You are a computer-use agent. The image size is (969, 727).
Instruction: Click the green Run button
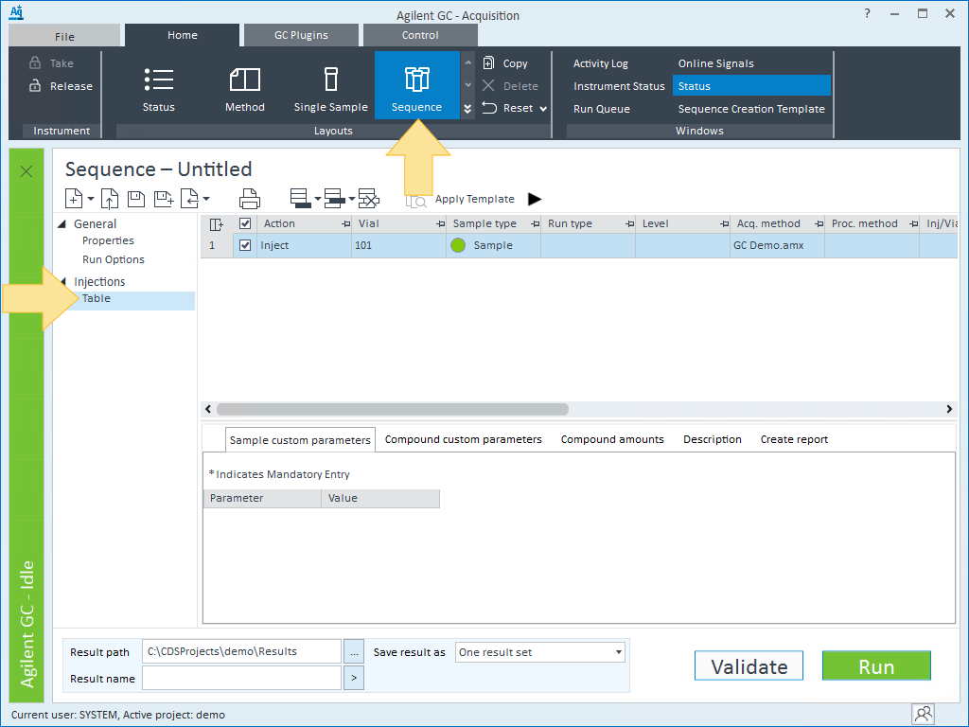[x=876, y=665]
